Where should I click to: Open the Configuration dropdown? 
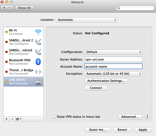click(x=113, y=52)
